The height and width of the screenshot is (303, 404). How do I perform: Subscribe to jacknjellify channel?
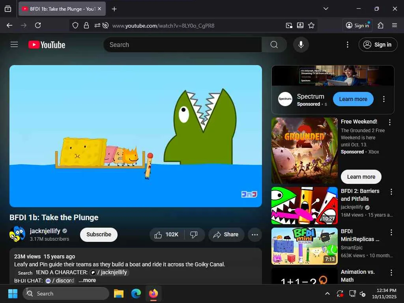coord(99,234)
